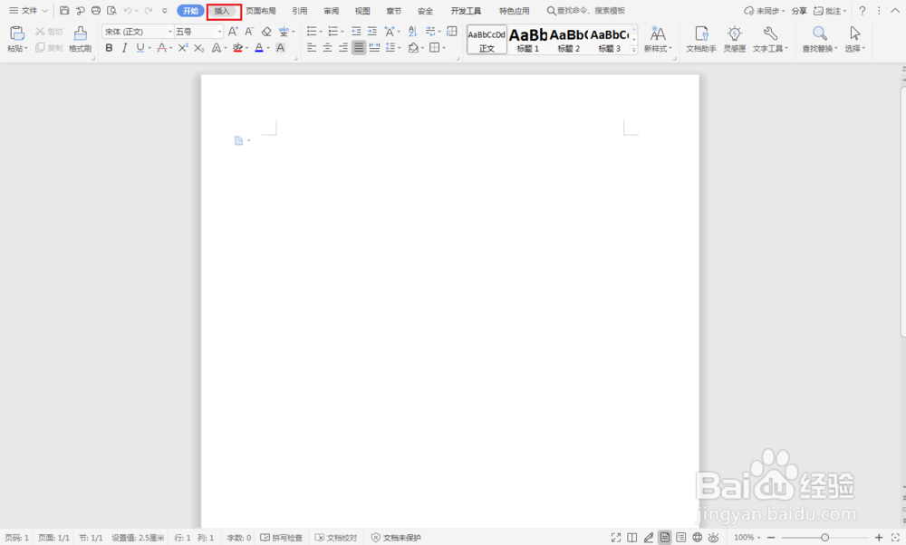
Task: Open the 100% zoom level dropdown
Action: coord(747,538)
